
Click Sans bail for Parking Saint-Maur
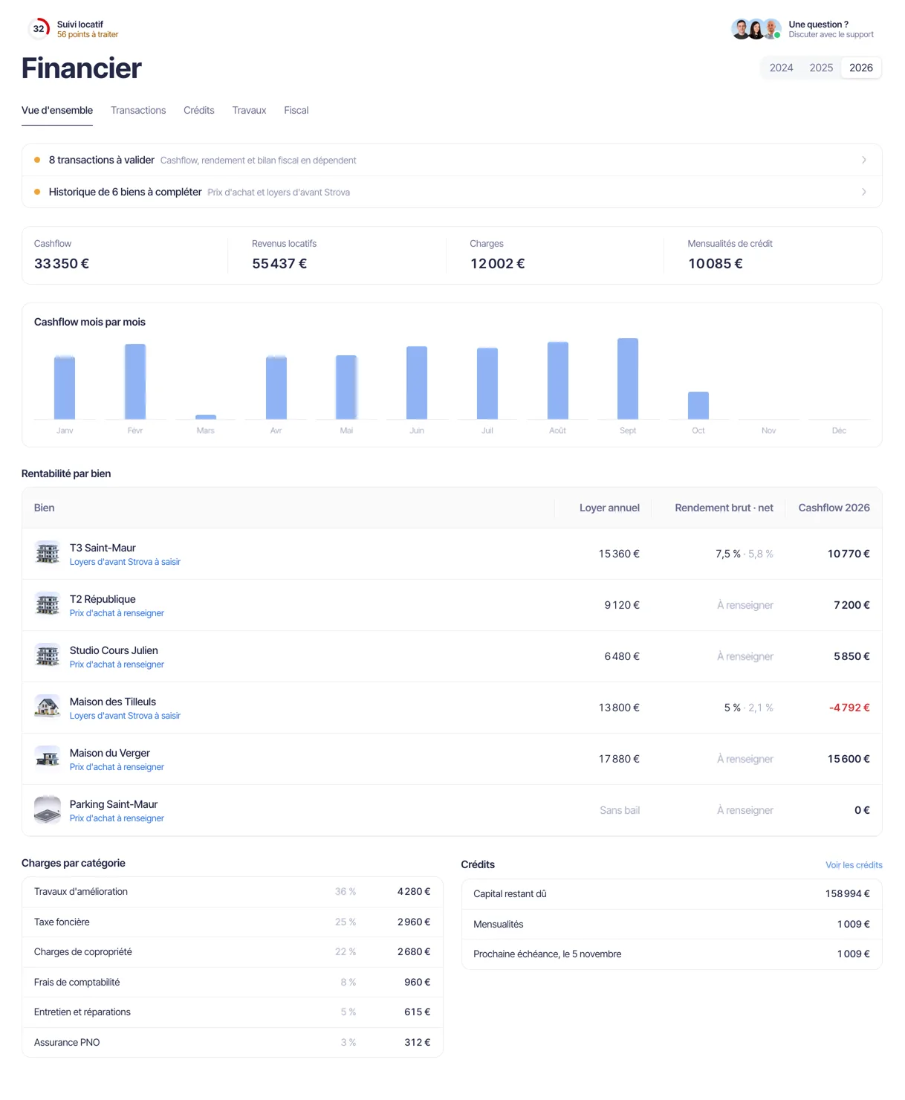(620, 810)
